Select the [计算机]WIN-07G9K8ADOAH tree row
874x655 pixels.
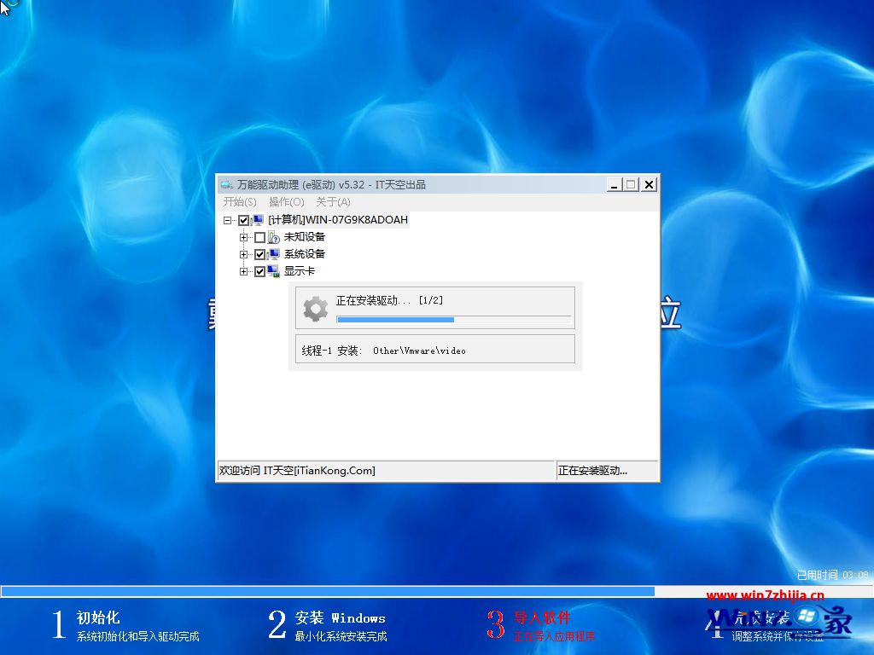tap(338, 220)
